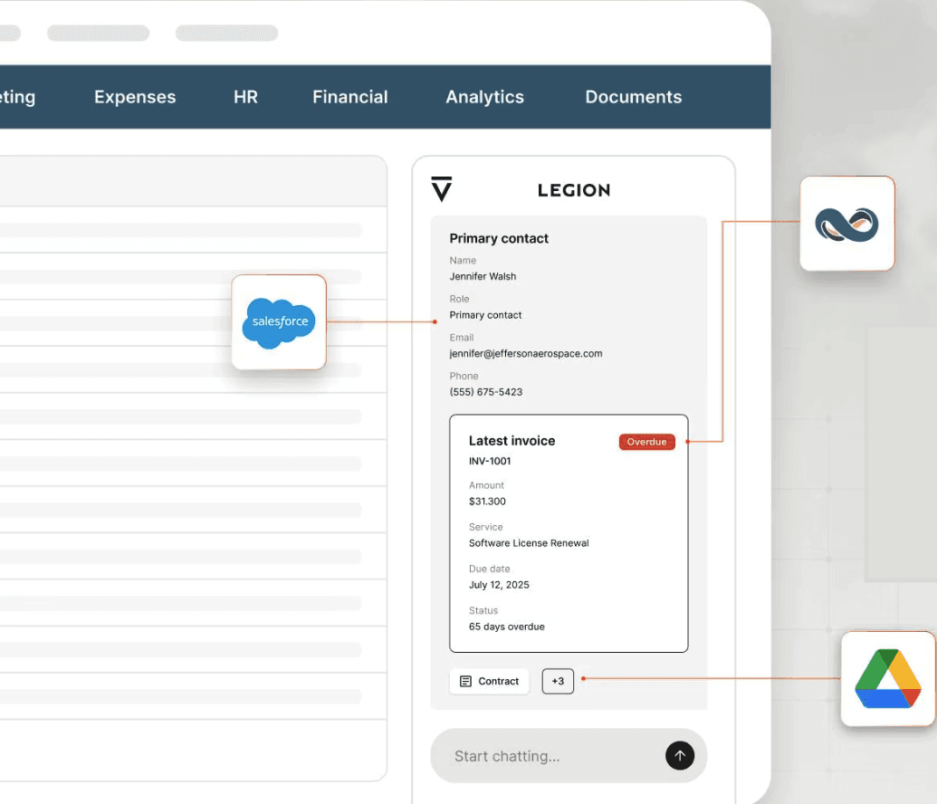Click the Contract document icon
Viewport: 937px width, 804px height.
pos(465,681)
